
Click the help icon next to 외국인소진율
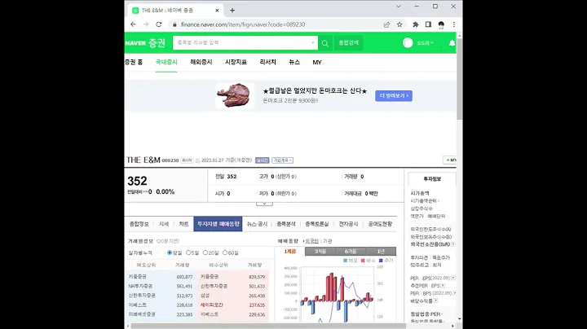click(453, 244)
